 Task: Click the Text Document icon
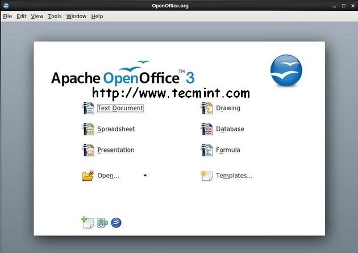point(88,108)
